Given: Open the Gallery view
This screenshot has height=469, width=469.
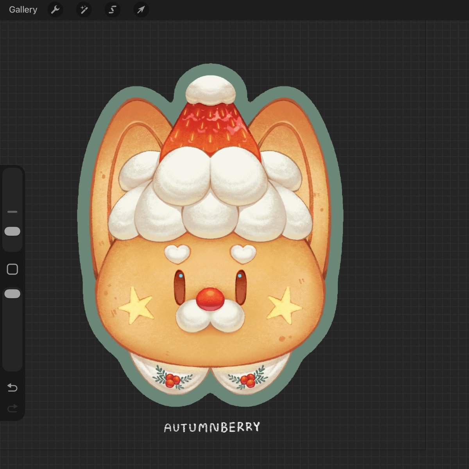Looking at the screenshot, I should coord(23,10).
